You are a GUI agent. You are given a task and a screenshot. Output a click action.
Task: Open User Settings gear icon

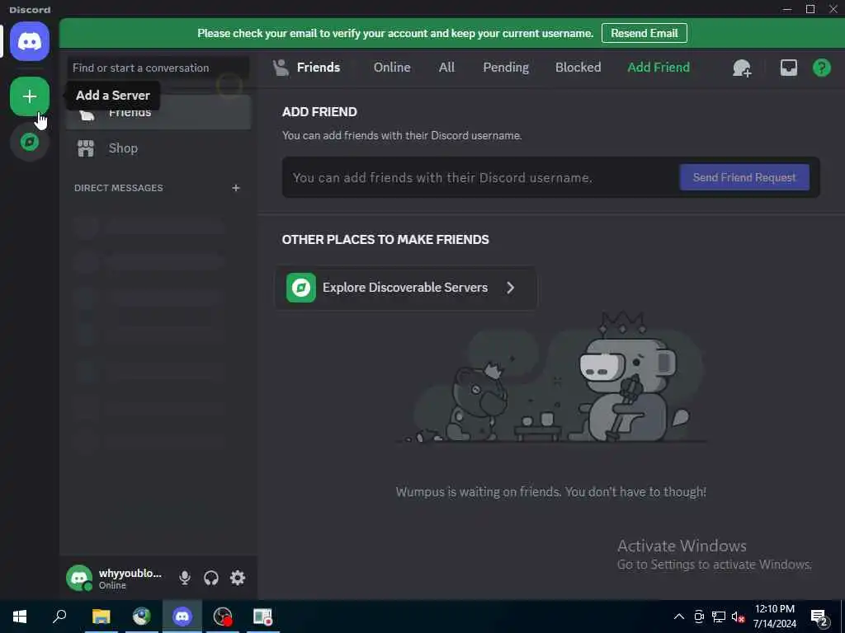[238, 578]
